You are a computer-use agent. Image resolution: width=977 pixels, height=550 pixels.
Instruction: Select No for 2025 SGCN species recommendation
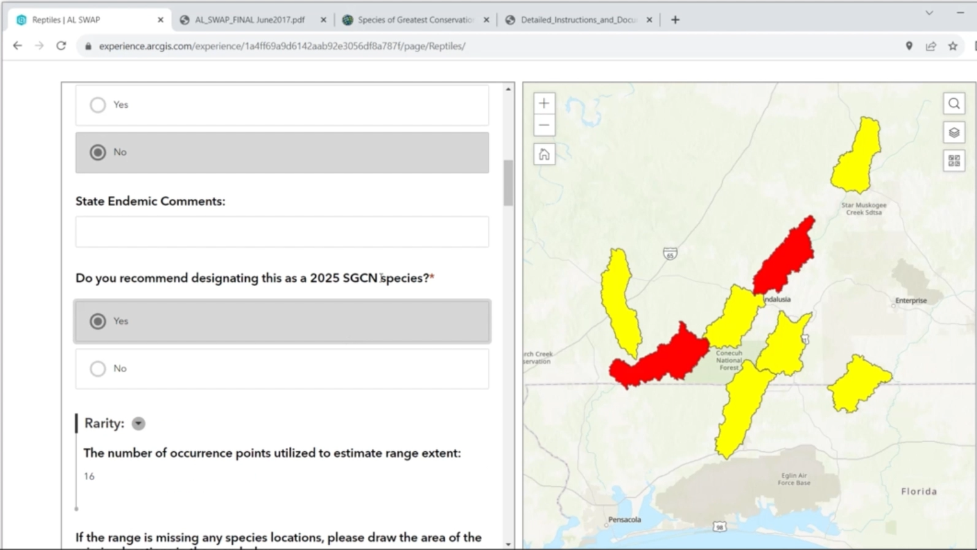[x=98, y=368]
